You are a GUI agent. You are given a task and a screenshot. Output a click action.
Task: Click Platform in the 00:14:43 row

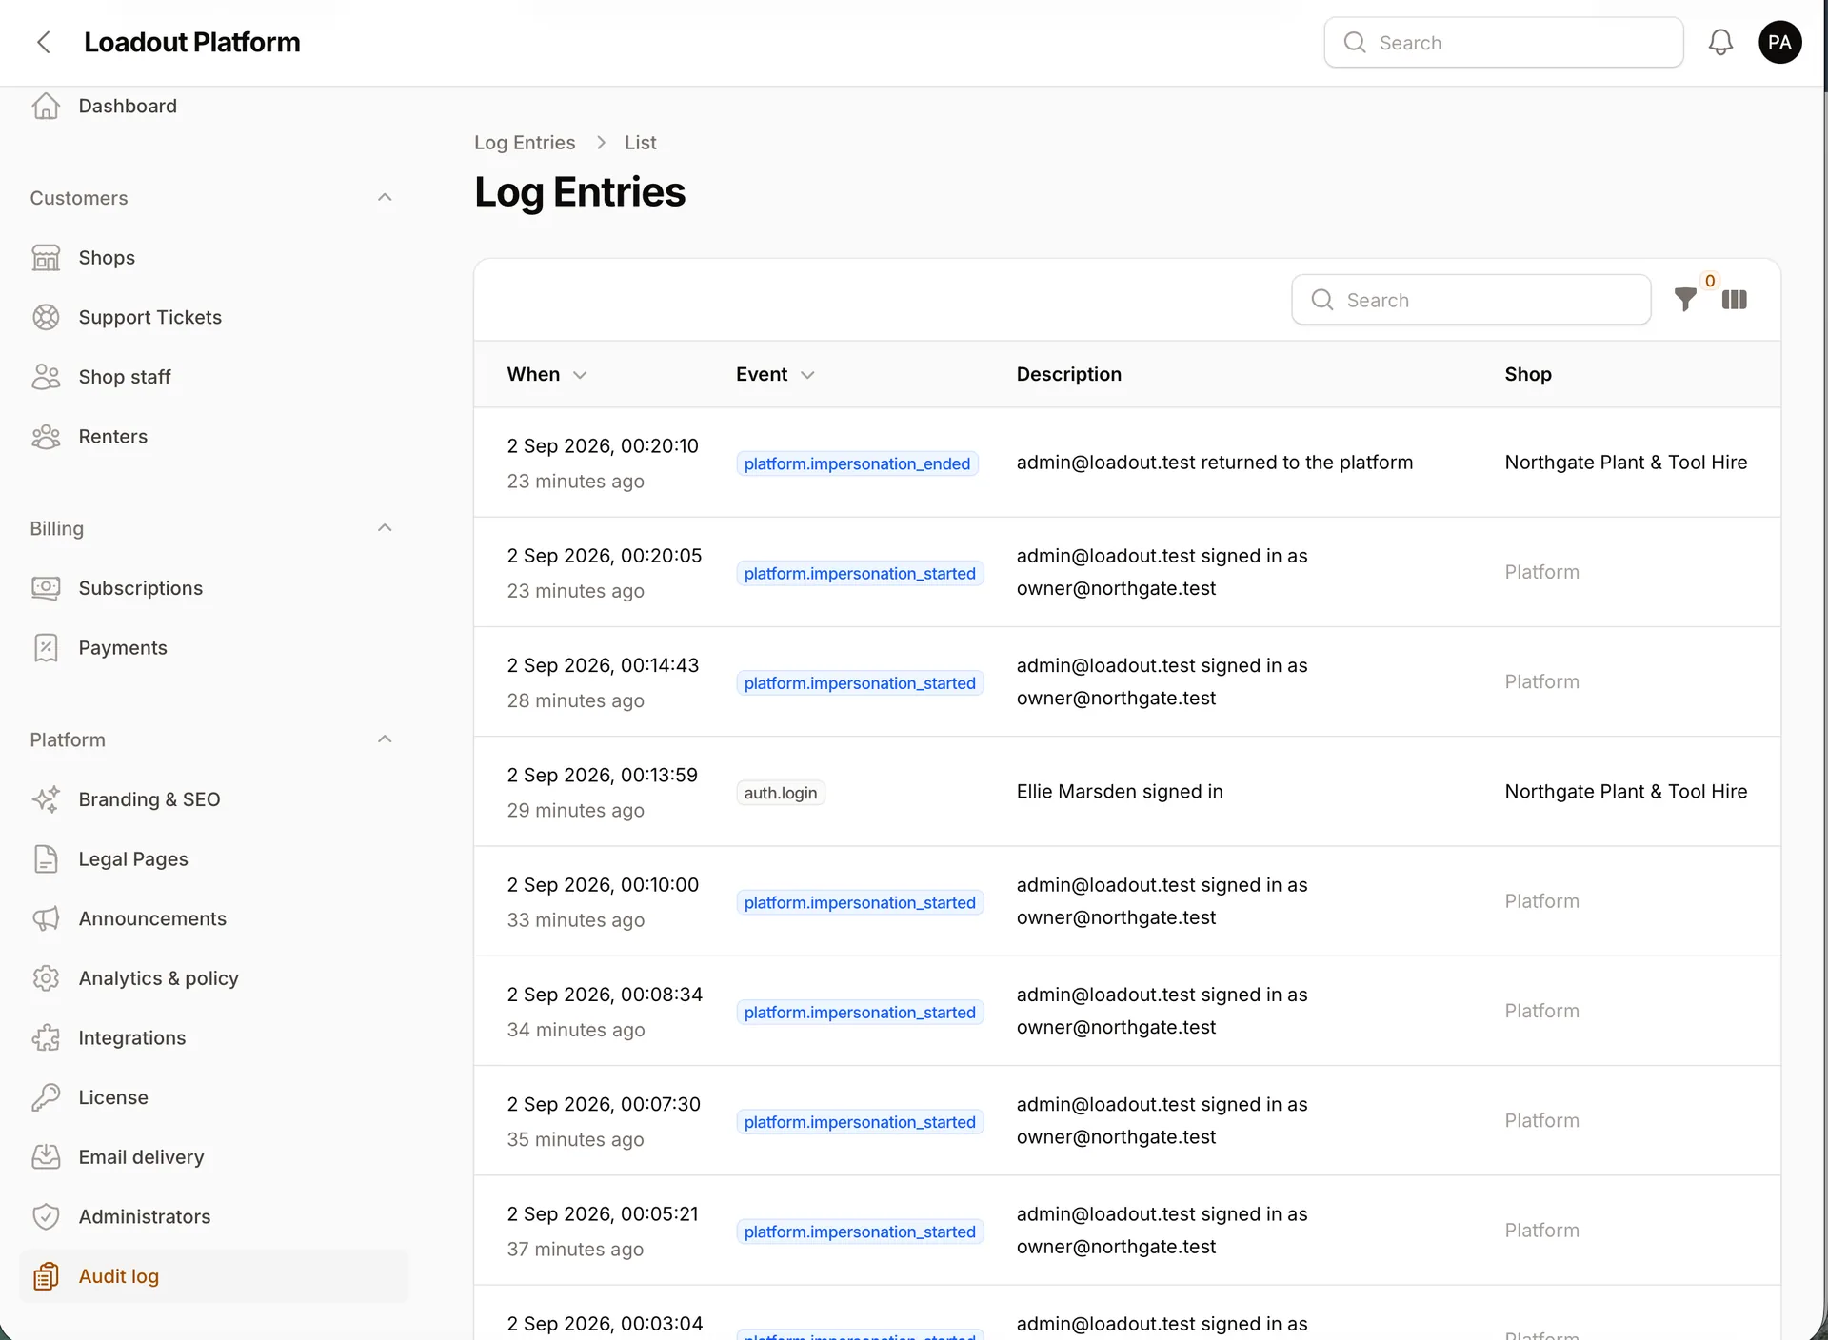click(x=1541, y=681)
